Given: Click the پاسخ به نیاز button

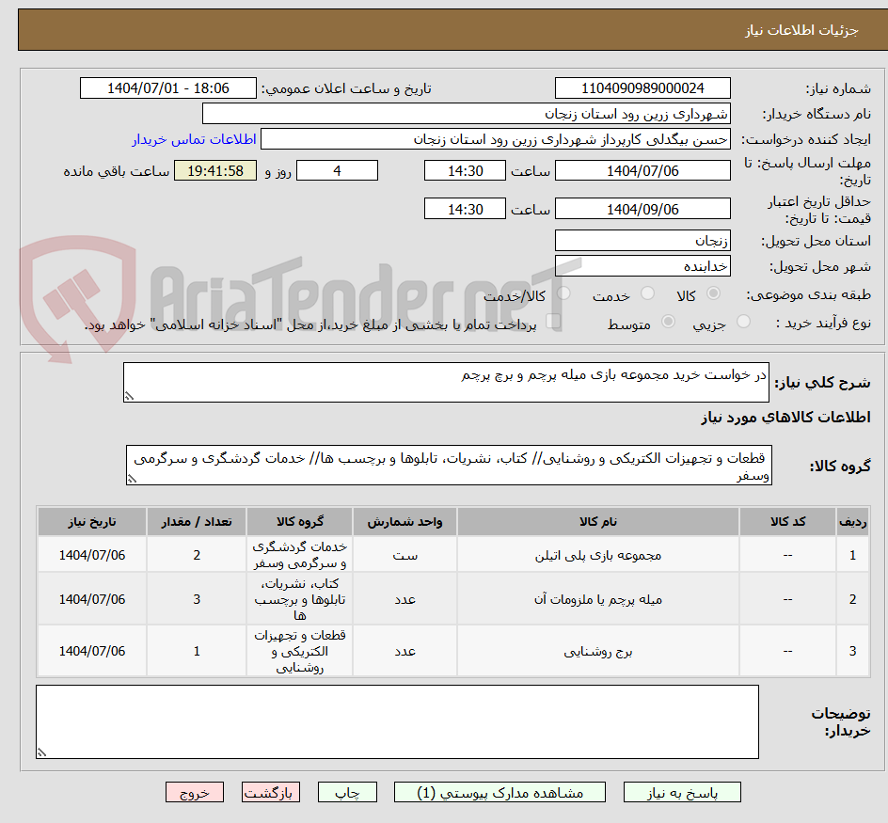Looking at the screenshot, I should point(681,792).
